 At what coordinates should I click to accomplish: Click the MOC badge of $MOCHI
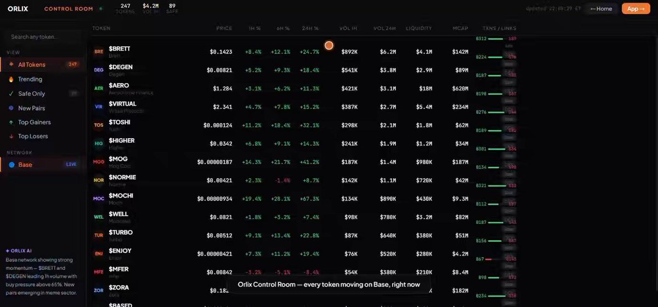point(99,198)
